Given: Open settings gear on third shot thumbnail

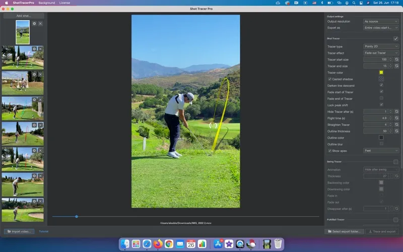Looking at the screenshot, I should click(x=34, y=74).
